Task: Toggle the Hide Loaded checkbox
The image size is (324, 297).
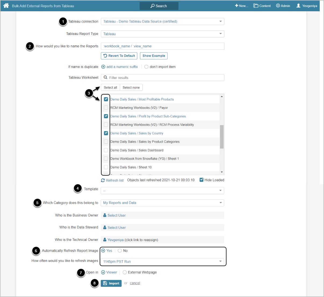Action: pos(201,180)
